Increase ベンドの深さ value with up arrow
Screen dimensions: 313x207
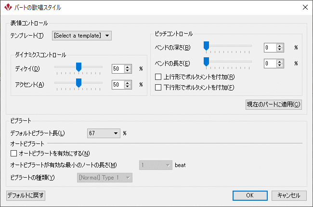pos(279,46)
